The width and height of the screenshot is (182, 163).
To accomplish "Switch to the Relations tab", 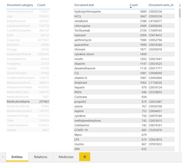I will pyautogui.click(x=41, y=157).
